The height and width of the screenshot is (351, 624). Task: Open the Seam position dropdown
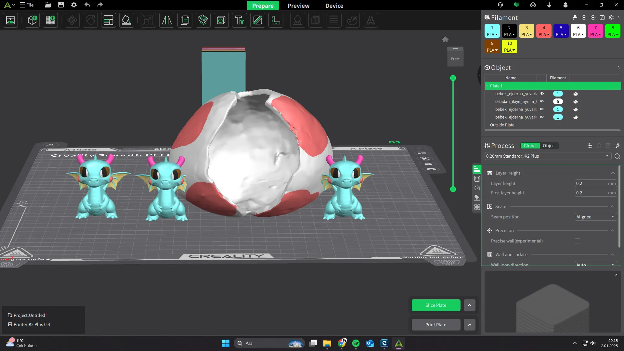595,217
